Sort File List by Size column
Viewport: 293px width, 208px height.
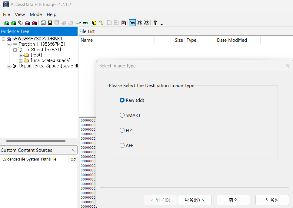coord(169,40)
